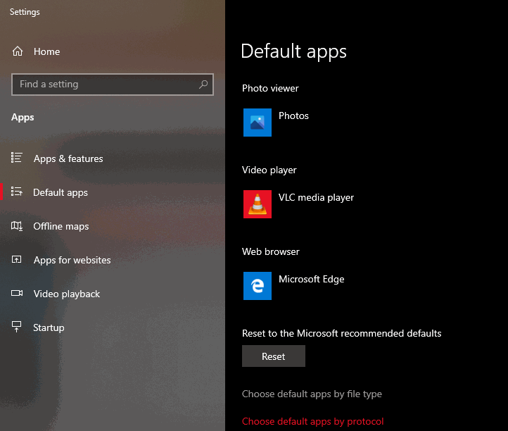508x431 pixels.
Task: Click the Reset button
Action: 274,356
